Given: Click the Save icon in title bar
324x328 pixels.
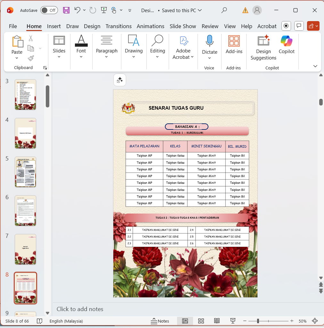Looking at the screenshot, I should [x=66, y=10].
